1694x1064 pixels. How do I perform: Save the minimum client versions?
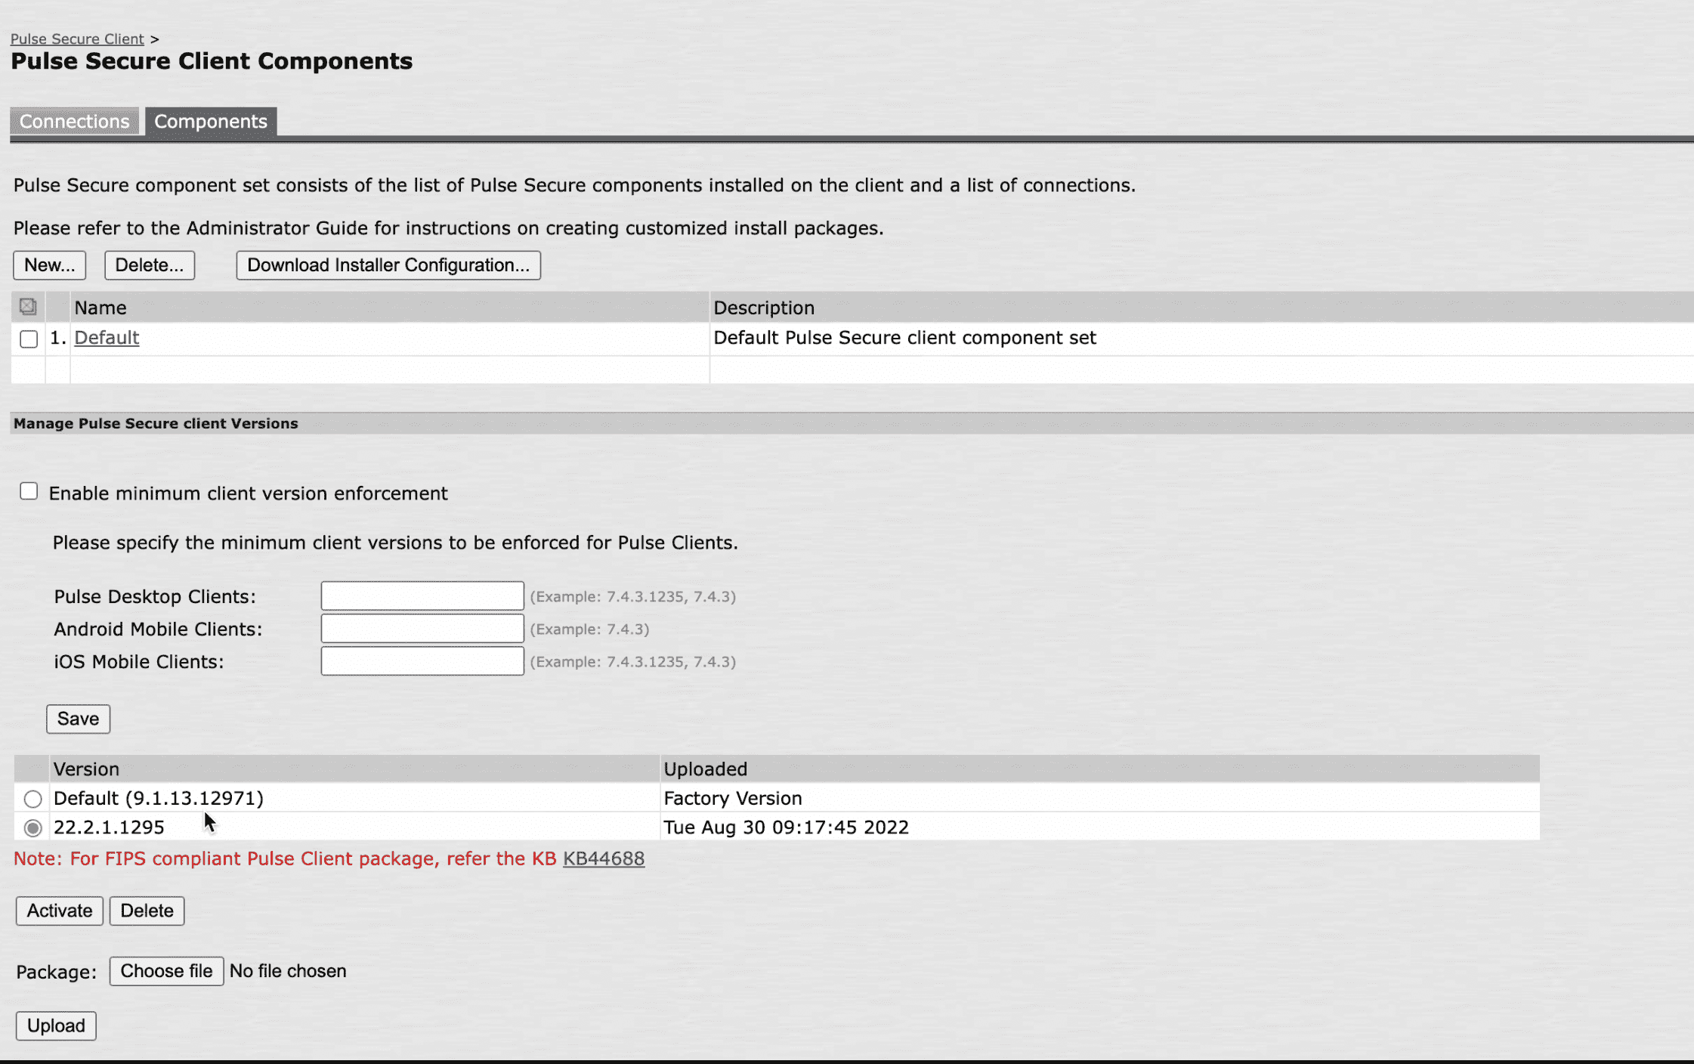pyautogui.click(x=78, y=719)
